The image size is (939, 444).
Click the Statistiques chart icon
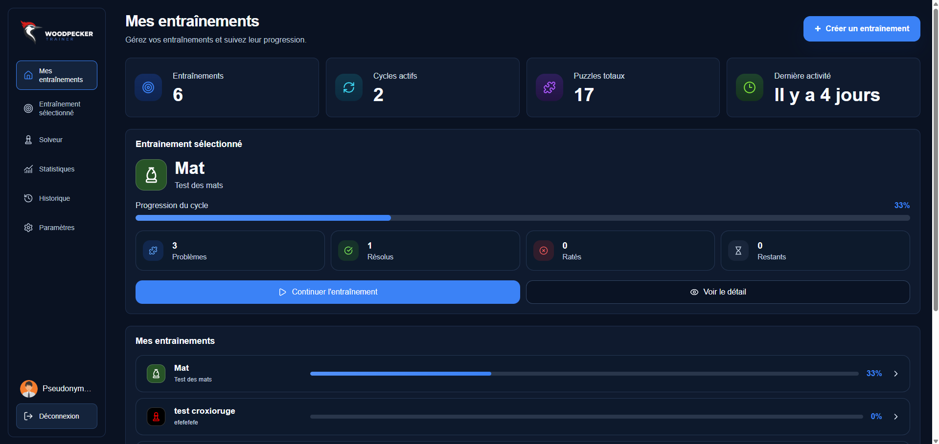[28, 169]
